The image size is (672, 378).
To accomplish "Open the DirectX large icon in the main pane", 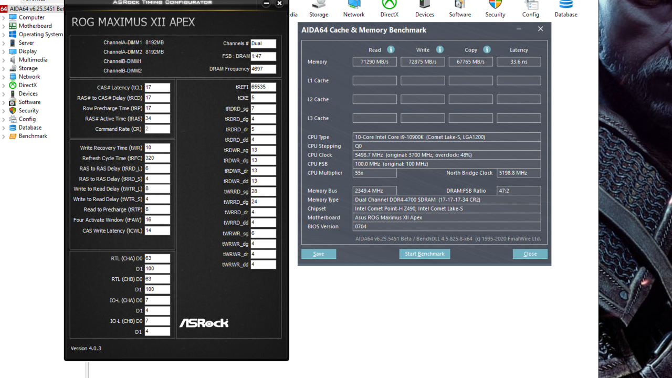I will (389, 5).
